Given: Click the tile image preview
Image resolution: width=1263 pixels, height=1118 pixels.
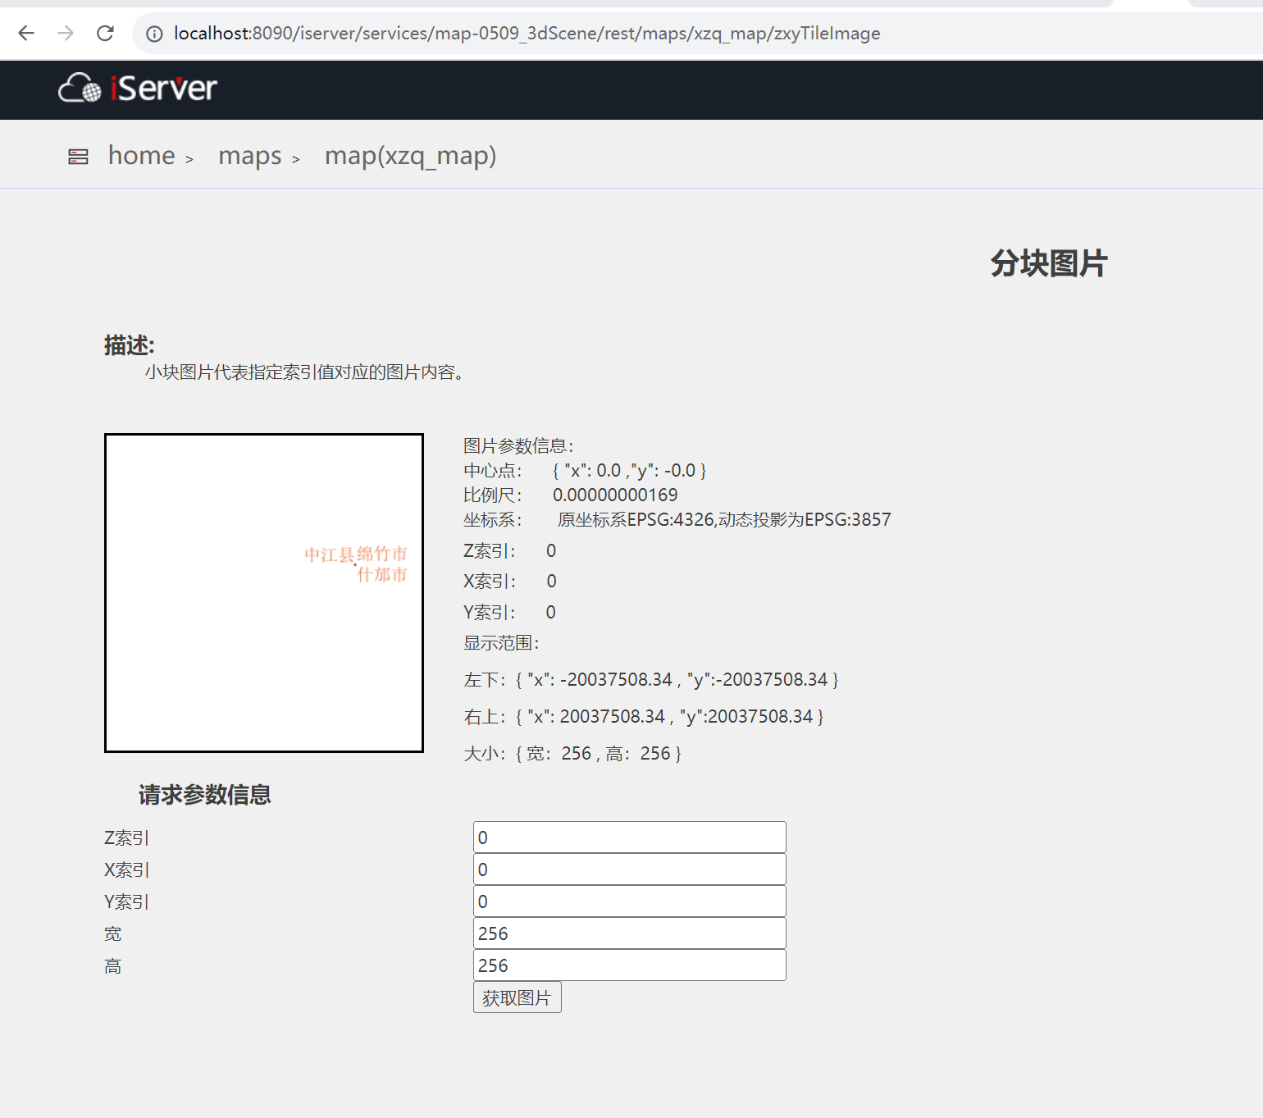Looking at the screenshot, I should click(264, 593).
